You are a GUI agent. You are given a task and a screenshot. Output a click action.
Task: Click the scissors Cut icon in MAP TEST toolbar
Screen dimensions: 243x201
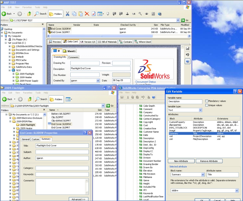(67, 14)
